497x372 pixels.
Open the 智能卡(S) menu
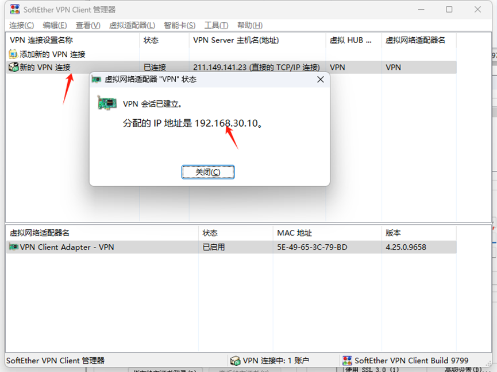point(179,25)
